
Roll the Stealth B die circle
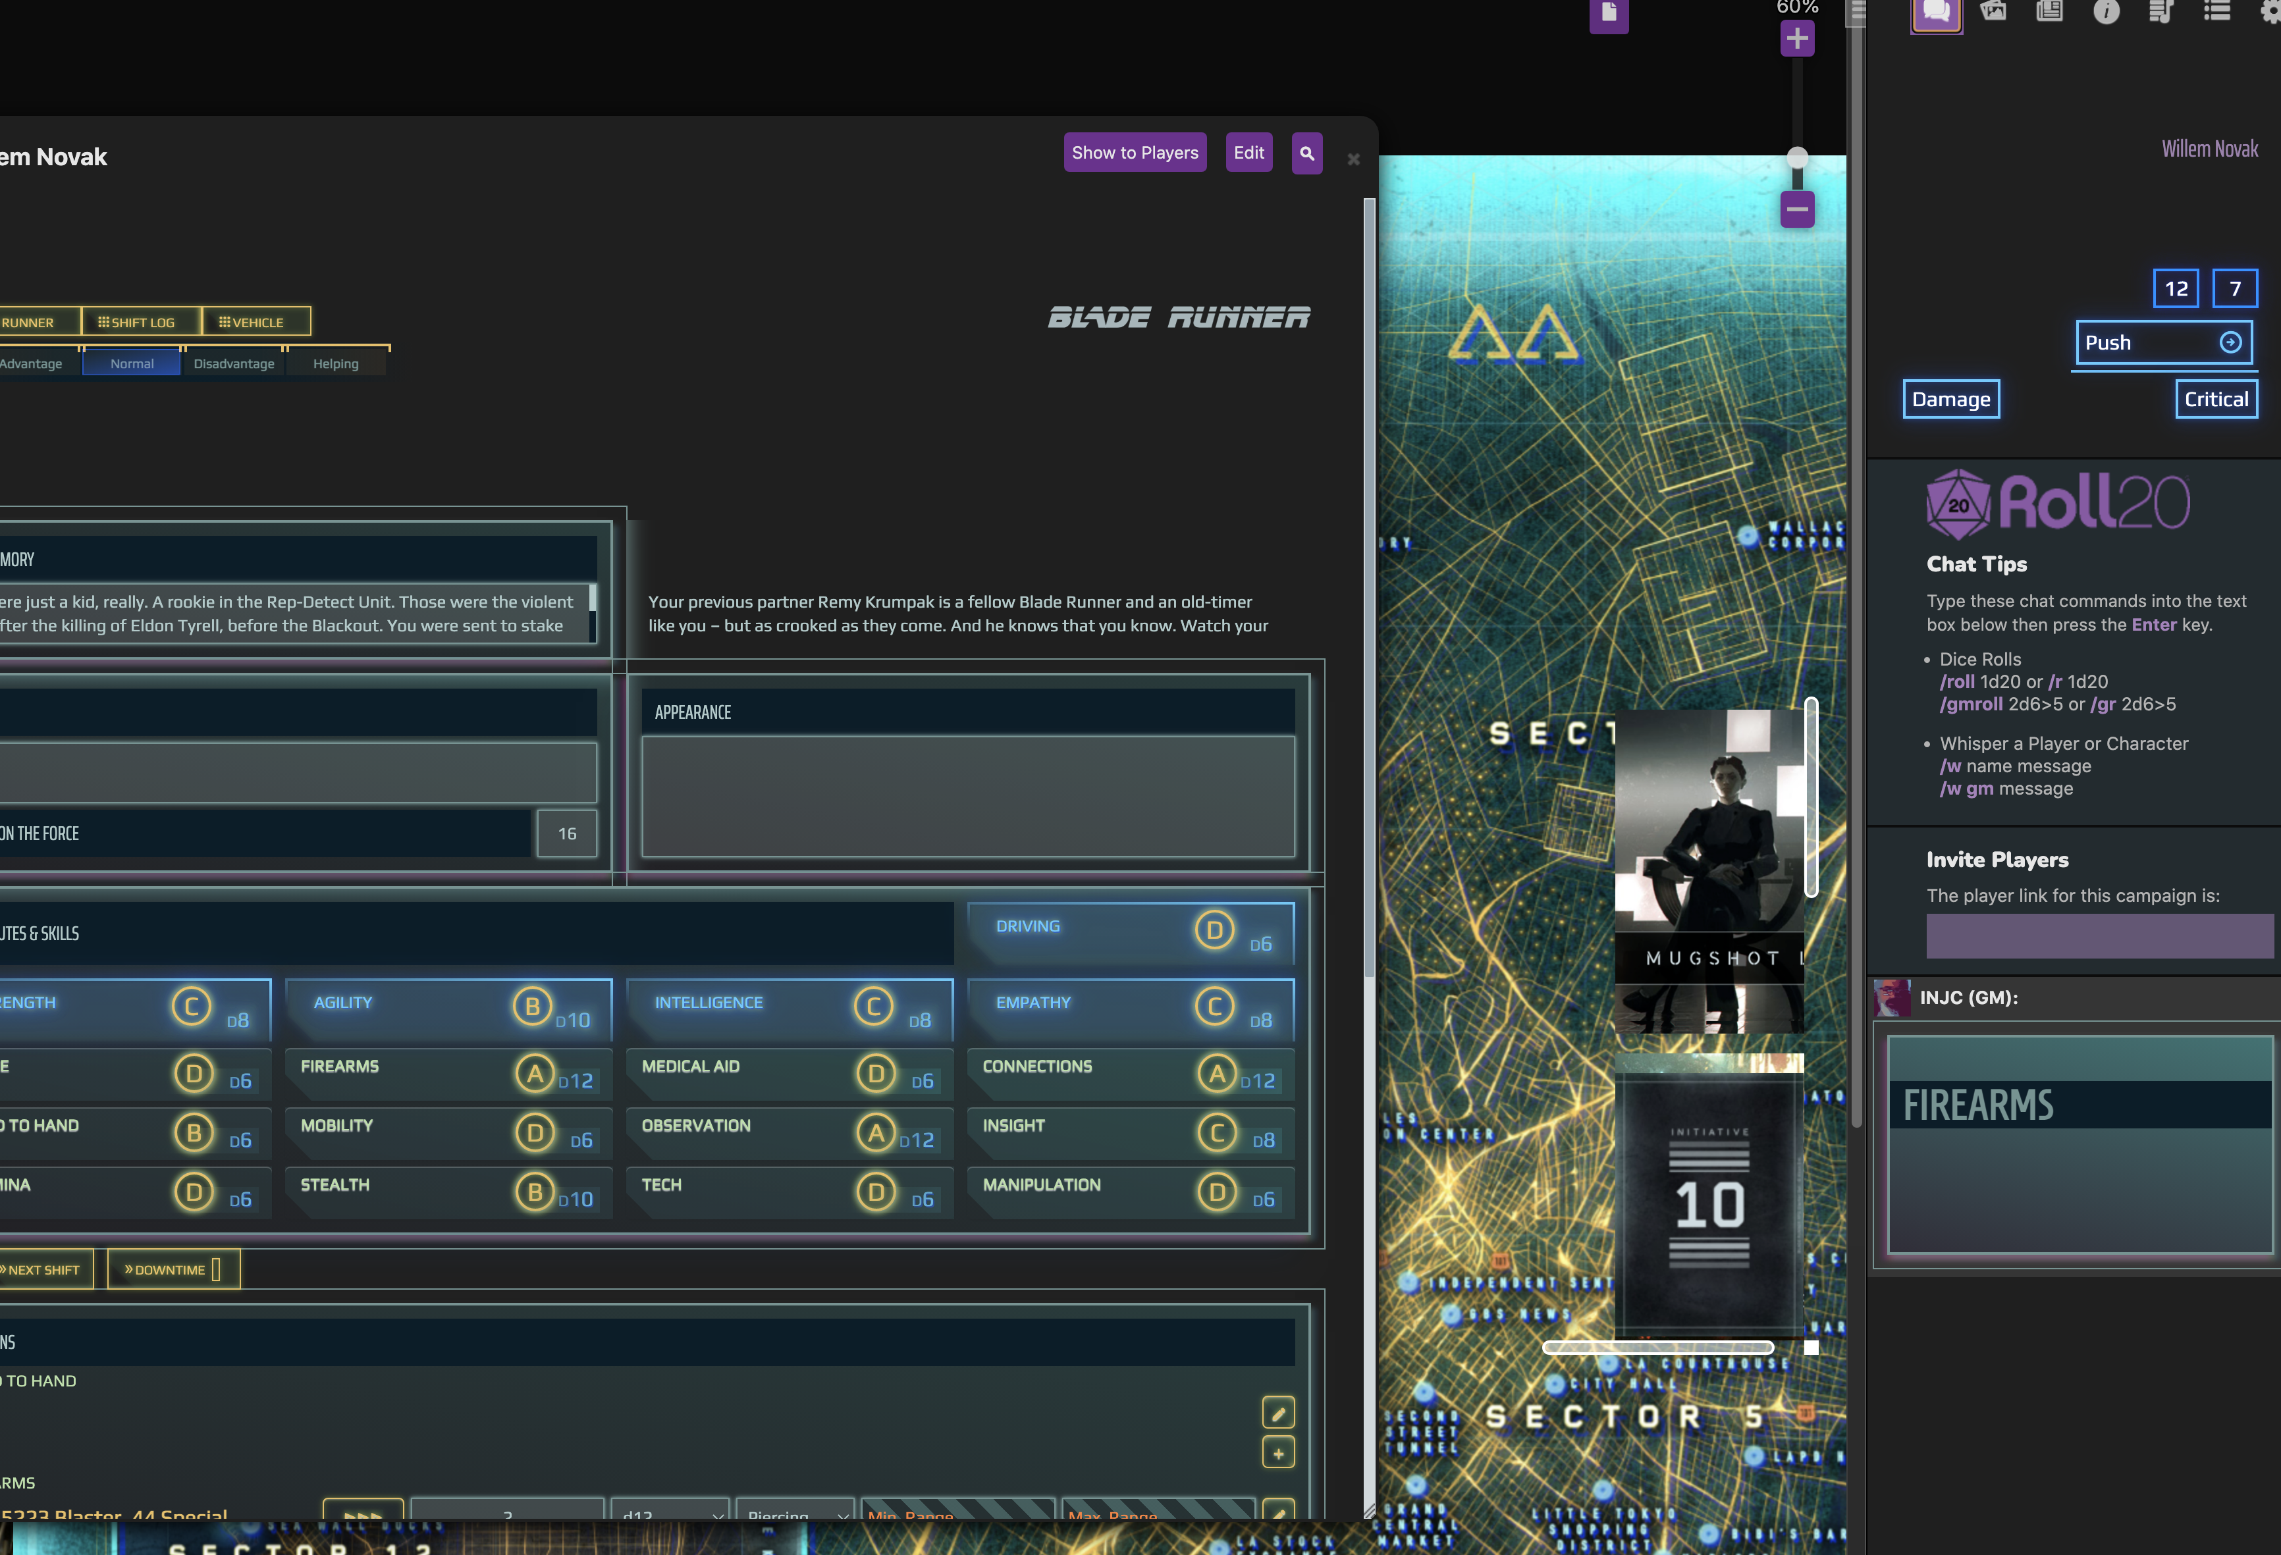coord(535,1192)
